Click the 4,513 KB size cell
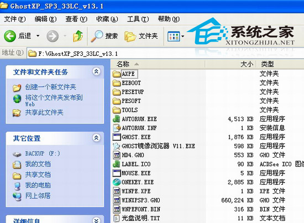 pos(240,119)
